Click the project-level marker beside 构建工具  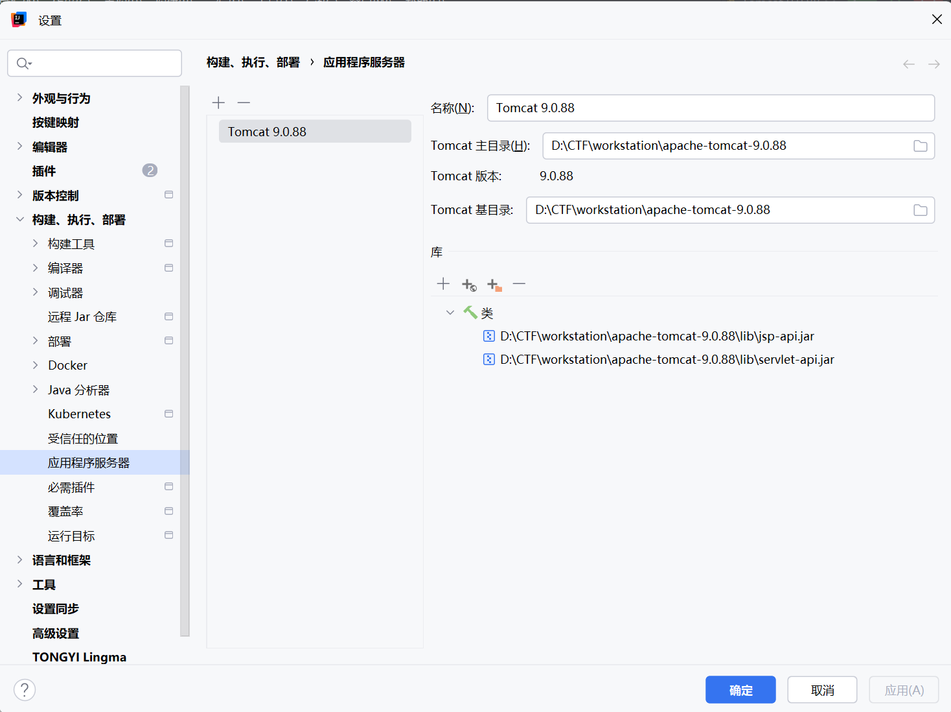click(169, 243)
